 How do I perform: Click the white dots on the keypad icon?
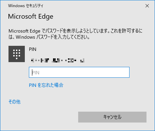point(17,54)
